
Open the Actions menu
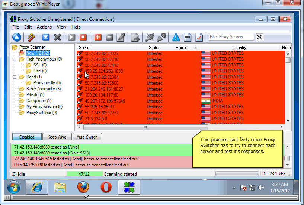(44, 27)
